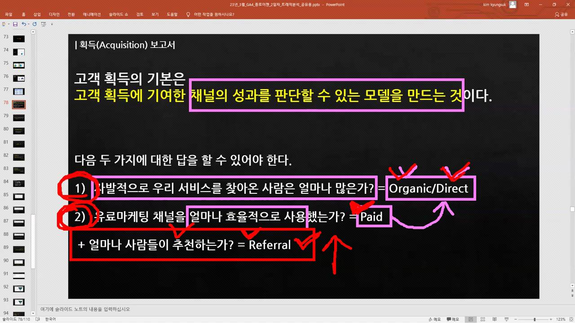Select slide 83 thumbnail
Viewport: 575px width, 323px height.
[x=19, y=170]
